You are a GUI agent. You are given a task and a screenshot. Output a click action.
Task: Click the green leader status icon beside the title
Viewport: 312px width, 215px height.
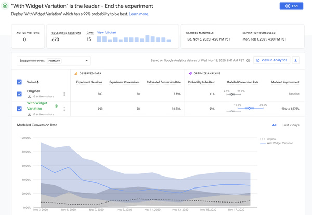click(5, 6)
